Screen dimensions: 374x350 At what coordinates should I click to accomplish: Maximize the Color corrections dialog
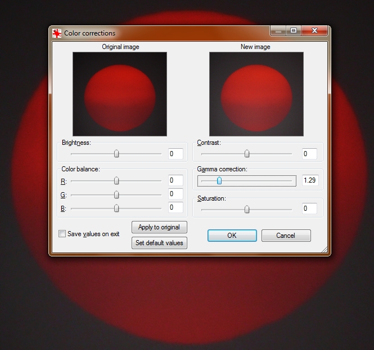[294, 31]
